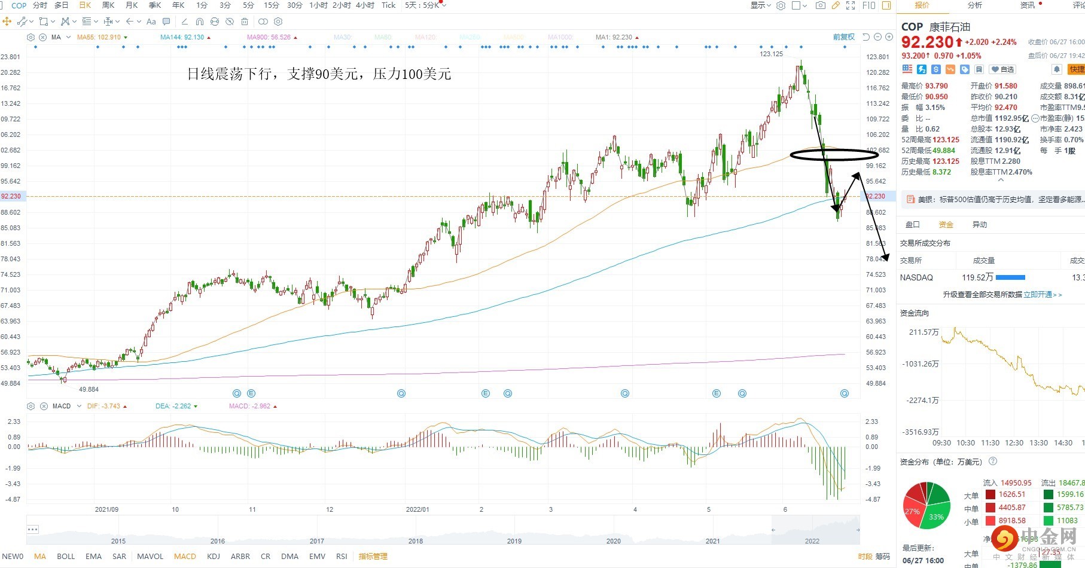The image size is (1085, 568).
Task: Zoom in the chart with plus icon
Action: click(x=889, y=37)
